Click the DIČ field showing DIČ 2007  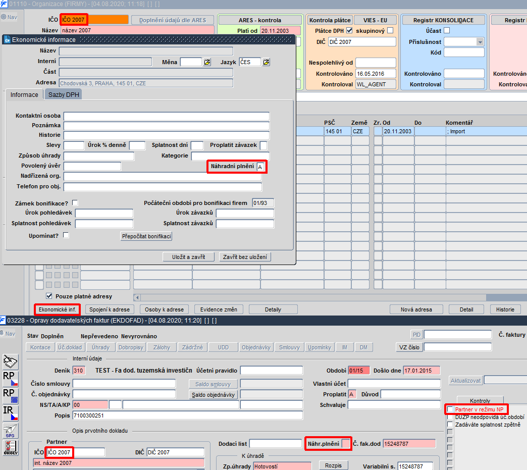tap(362, 42)
